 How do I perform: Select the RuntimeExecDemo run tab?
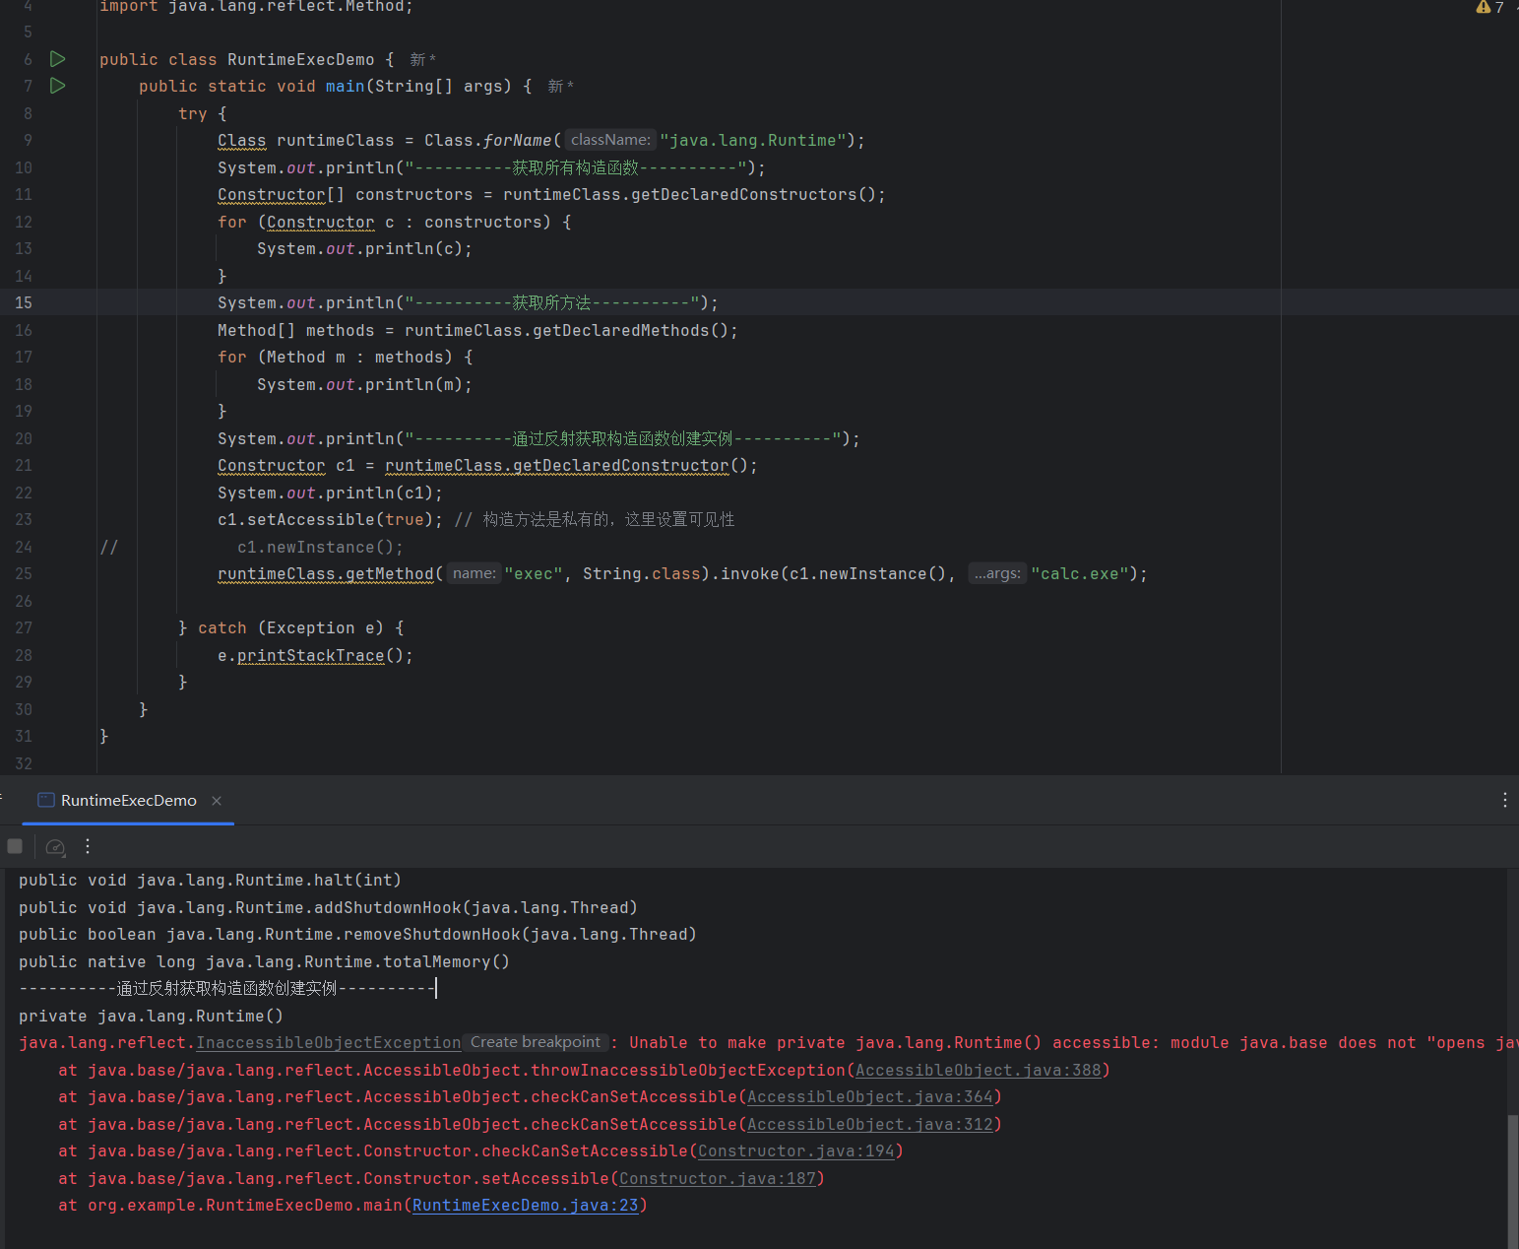click(128, 801)
